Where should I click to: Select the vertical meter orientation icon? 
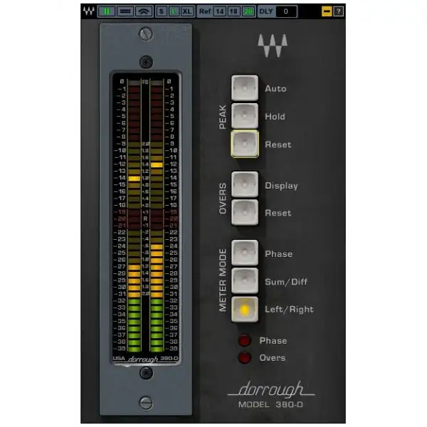[106, 11]
